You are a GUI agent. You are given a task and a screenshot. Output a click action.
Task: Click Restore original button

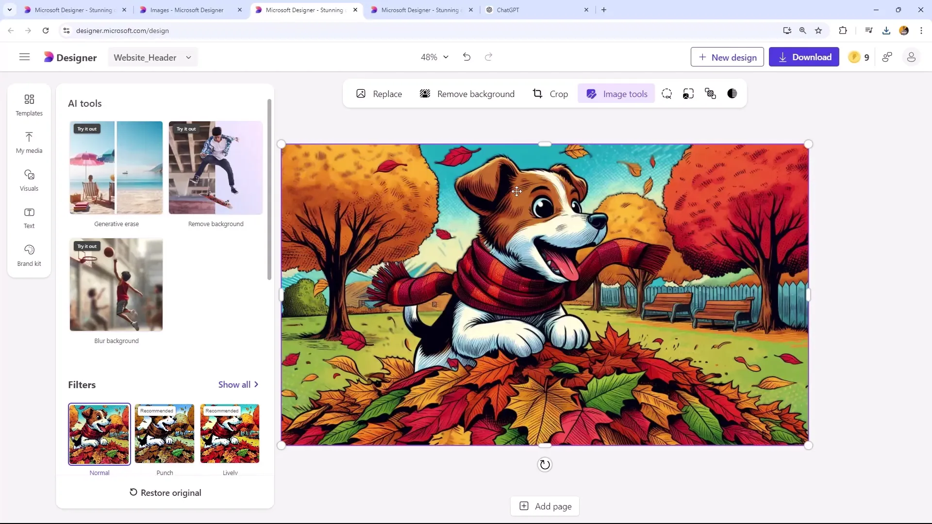click(165, 493)
